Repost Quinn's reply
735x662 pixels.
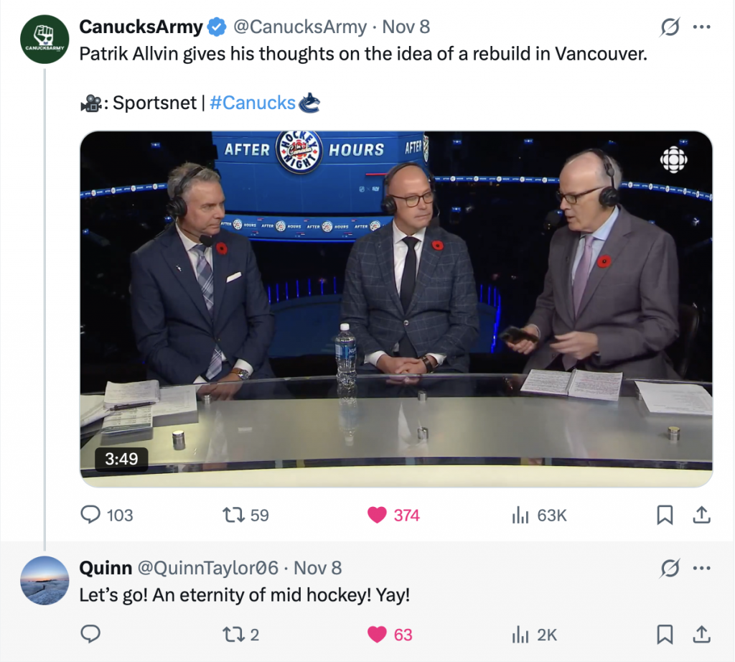(x=232, y=634)
